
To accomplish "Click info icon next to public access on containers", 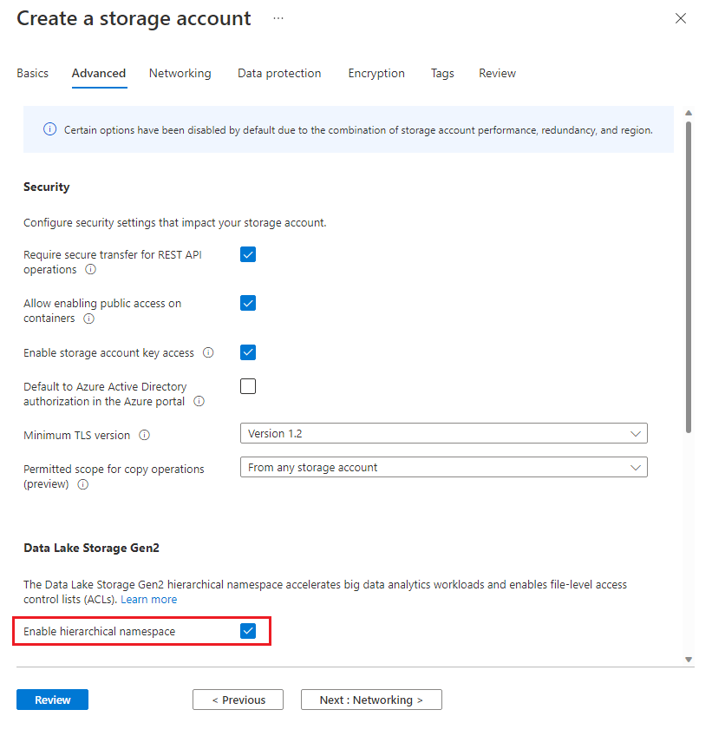I will 88,319.
